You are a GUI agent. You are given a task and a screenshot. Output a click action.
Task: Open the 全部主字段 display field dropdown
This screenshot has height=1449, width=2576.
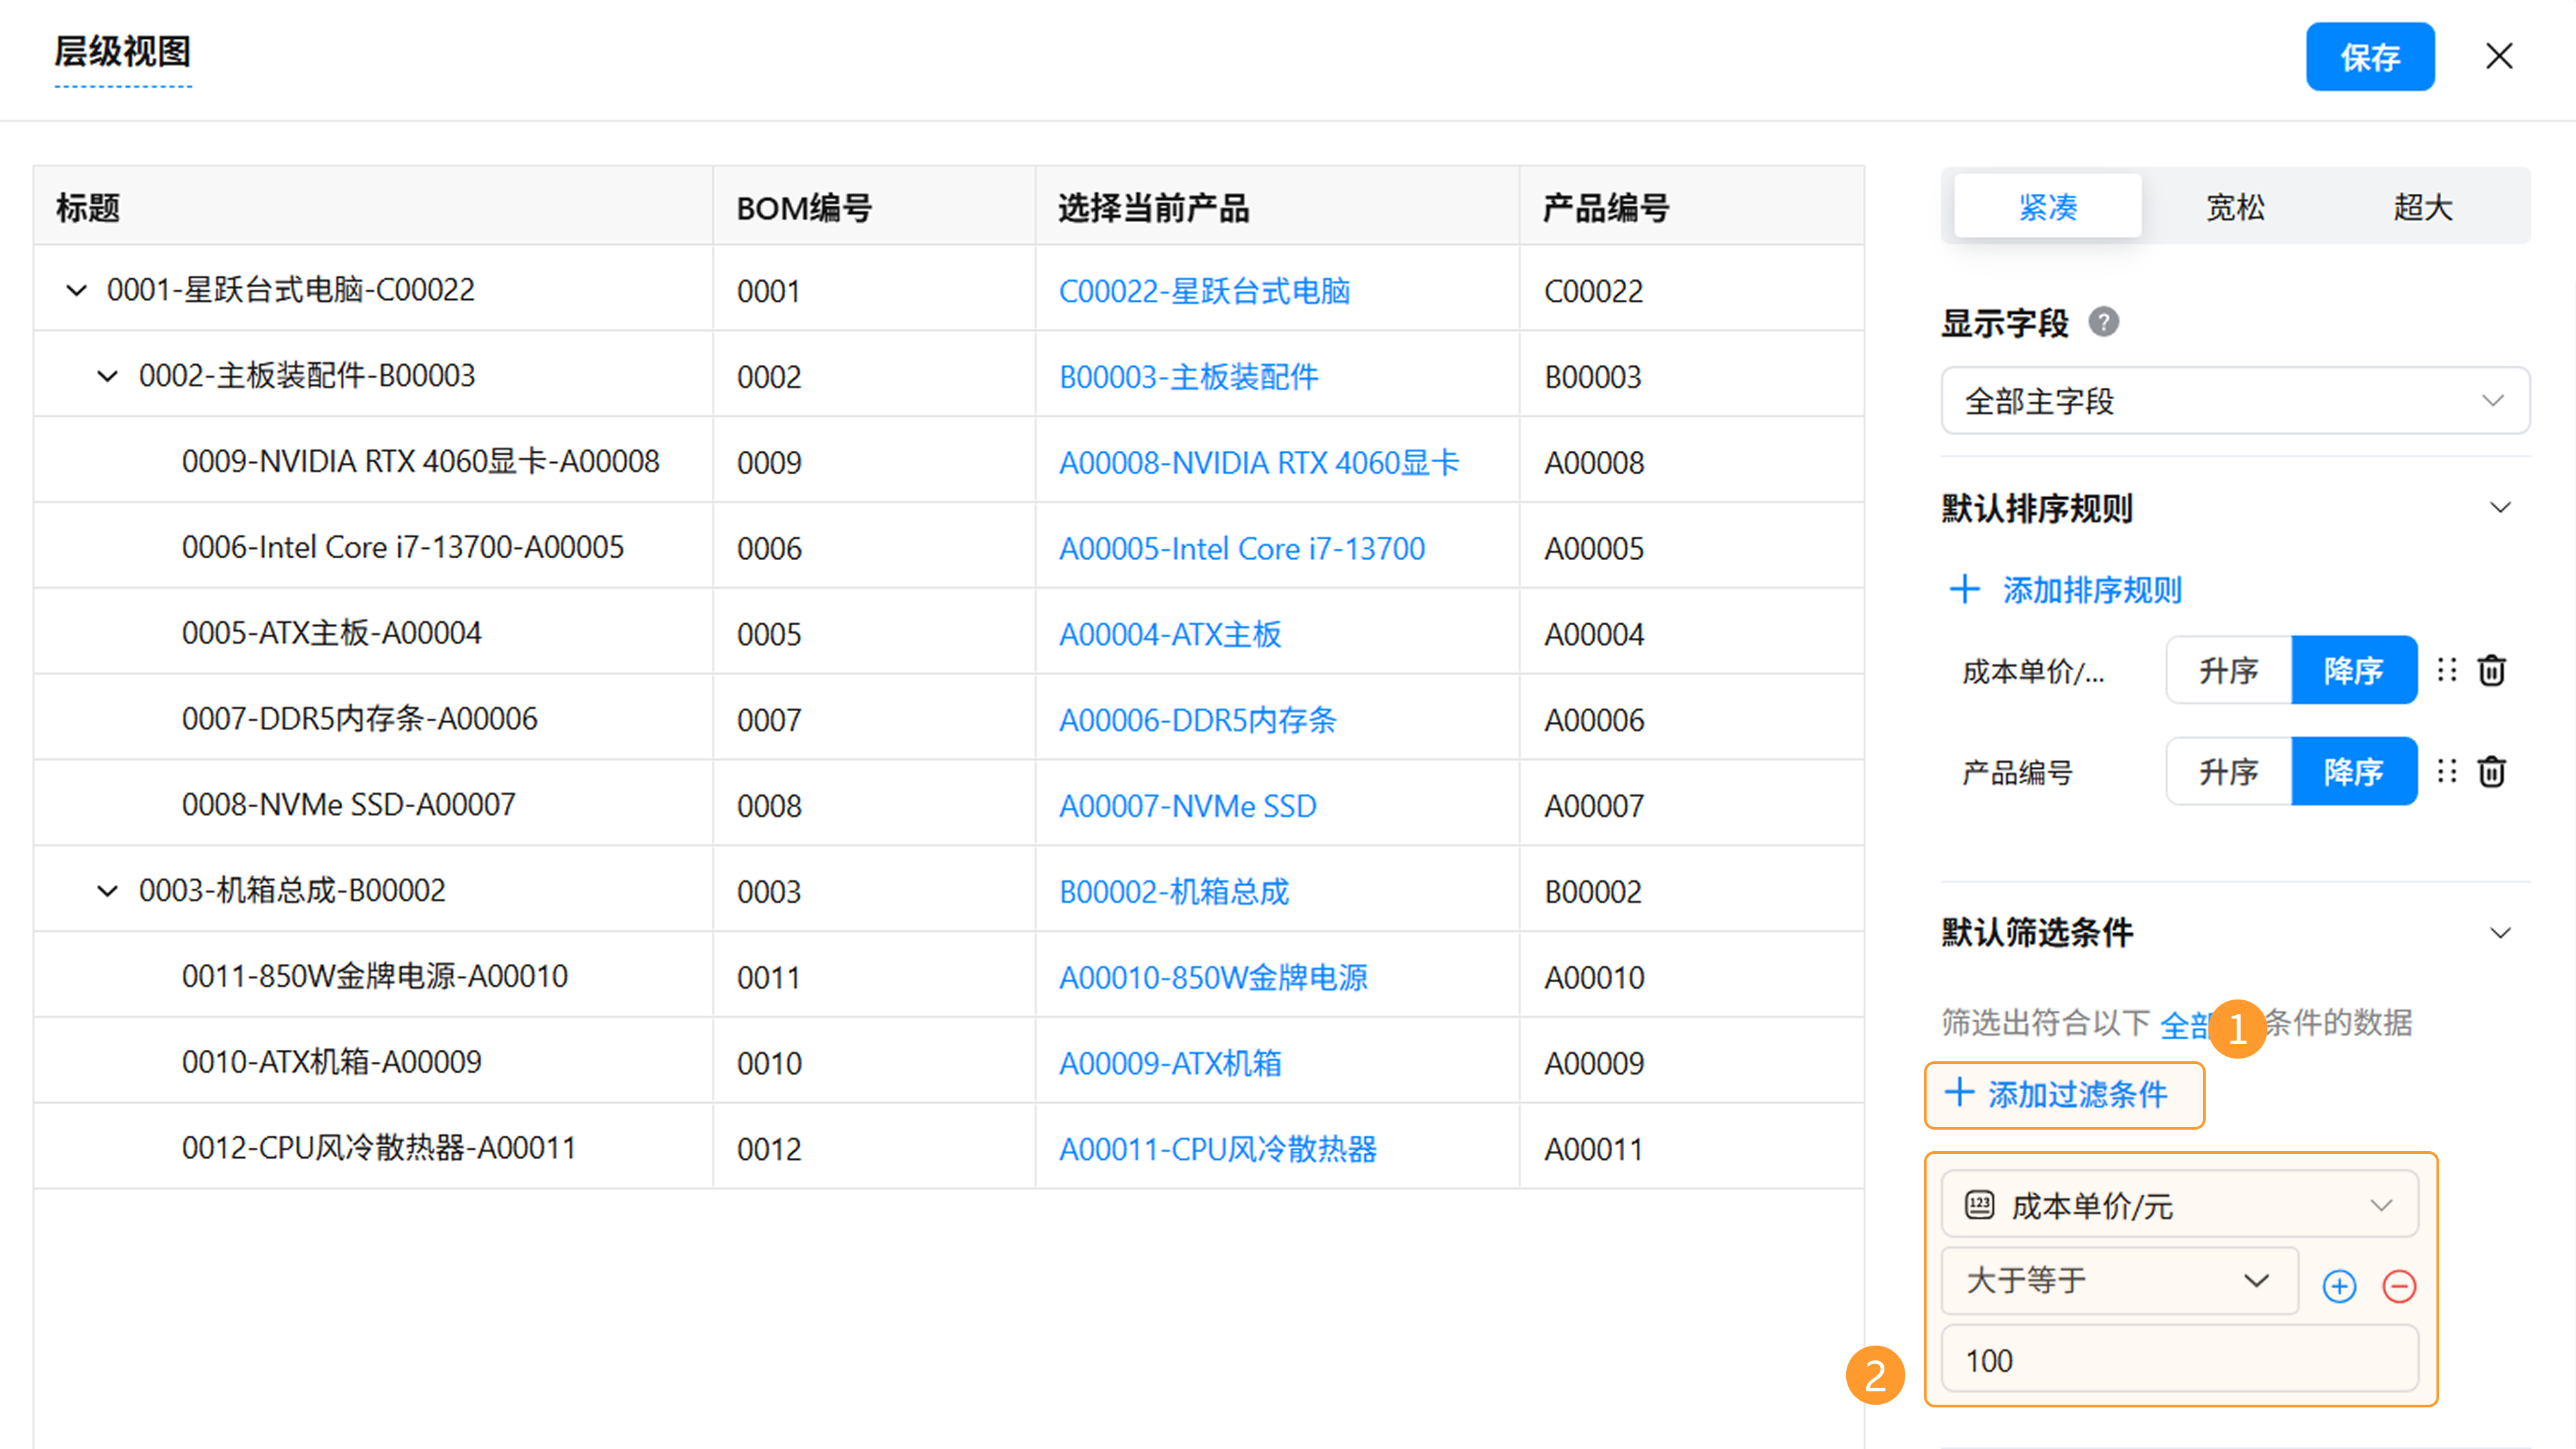tap(2235, 401)
